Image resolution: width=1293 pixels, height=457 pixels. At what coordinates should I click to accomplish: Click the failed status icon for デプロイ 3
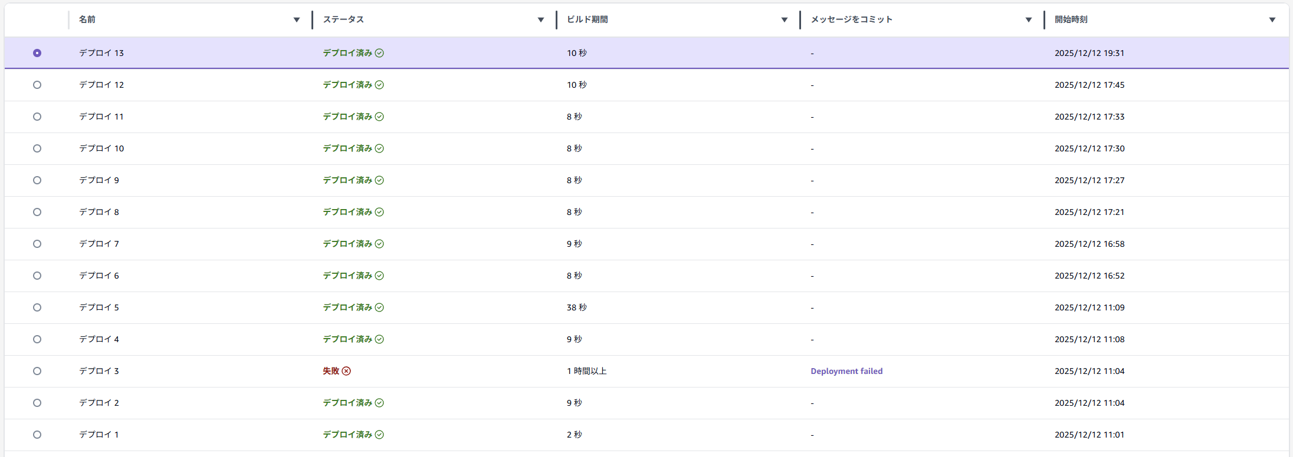tap(346, 371)
